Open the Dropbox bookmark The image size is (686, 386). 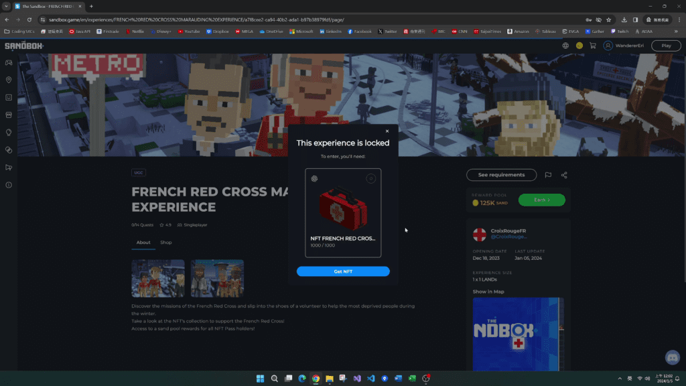point(218,31)
